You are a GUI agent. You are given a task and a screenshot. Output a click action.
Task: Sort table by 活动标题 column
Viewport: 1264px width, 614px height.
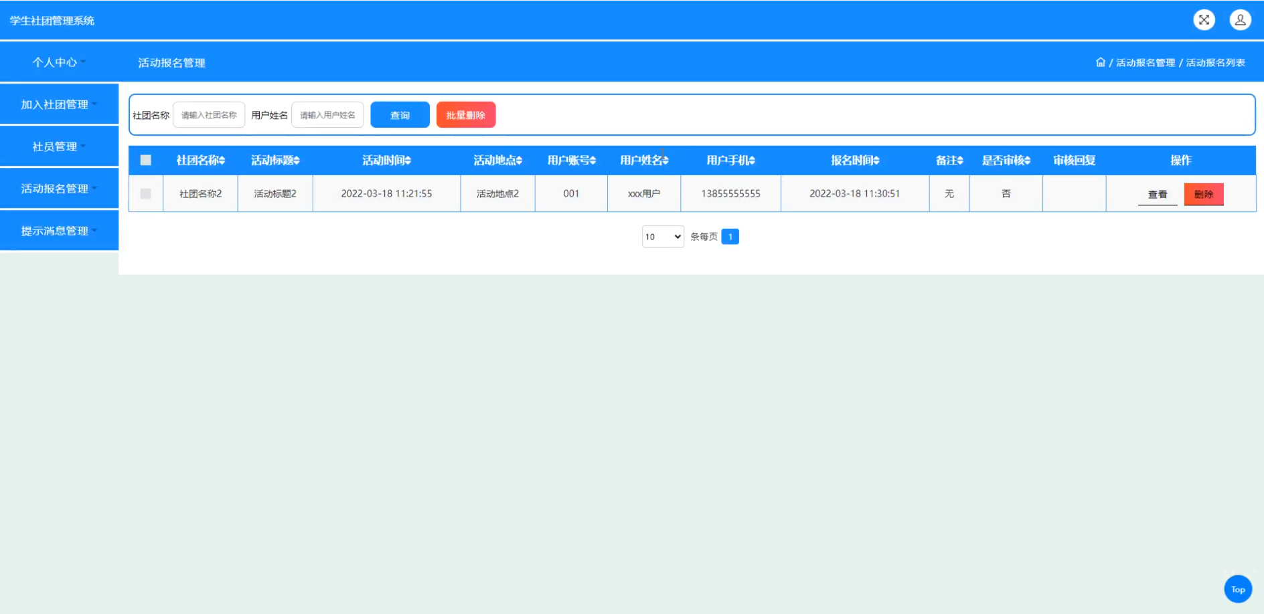coord(275,161)
